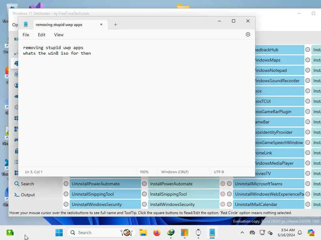Select red circle option in WindowsSecurity row
The image size is (321, 240).
click(223, 204)
